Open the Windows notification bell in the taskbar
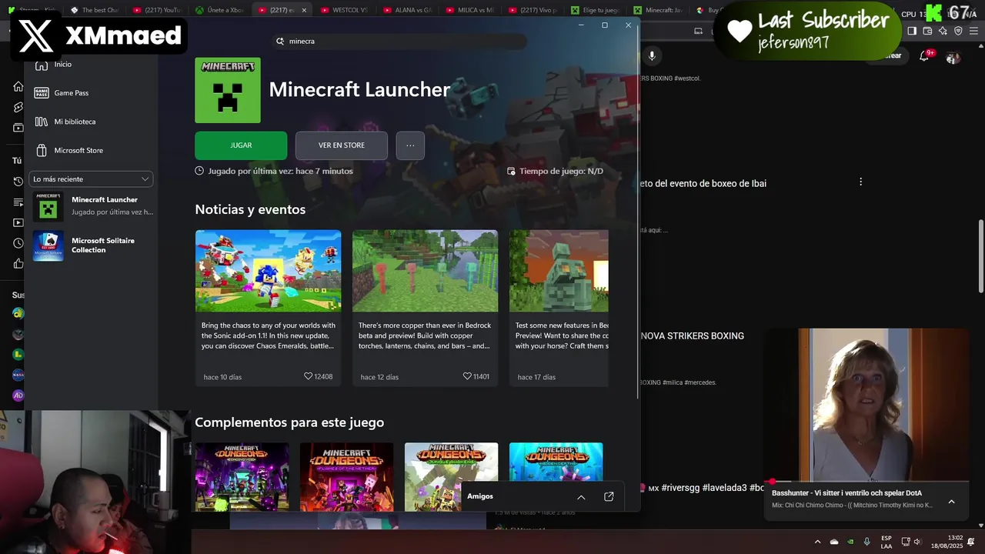The width and height of the screenshot is (985, 554). click(x=971, y=542)
